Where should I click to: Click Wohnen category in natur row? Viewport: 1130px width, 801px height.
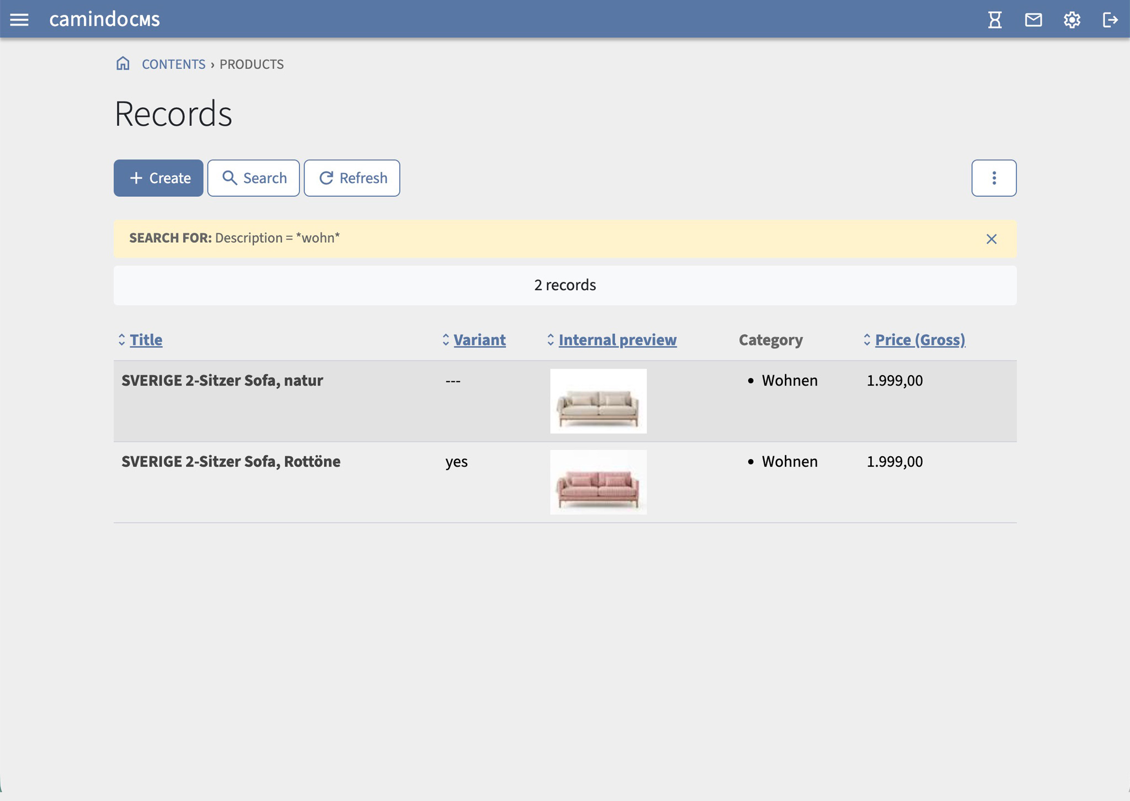tap(790, 381)
